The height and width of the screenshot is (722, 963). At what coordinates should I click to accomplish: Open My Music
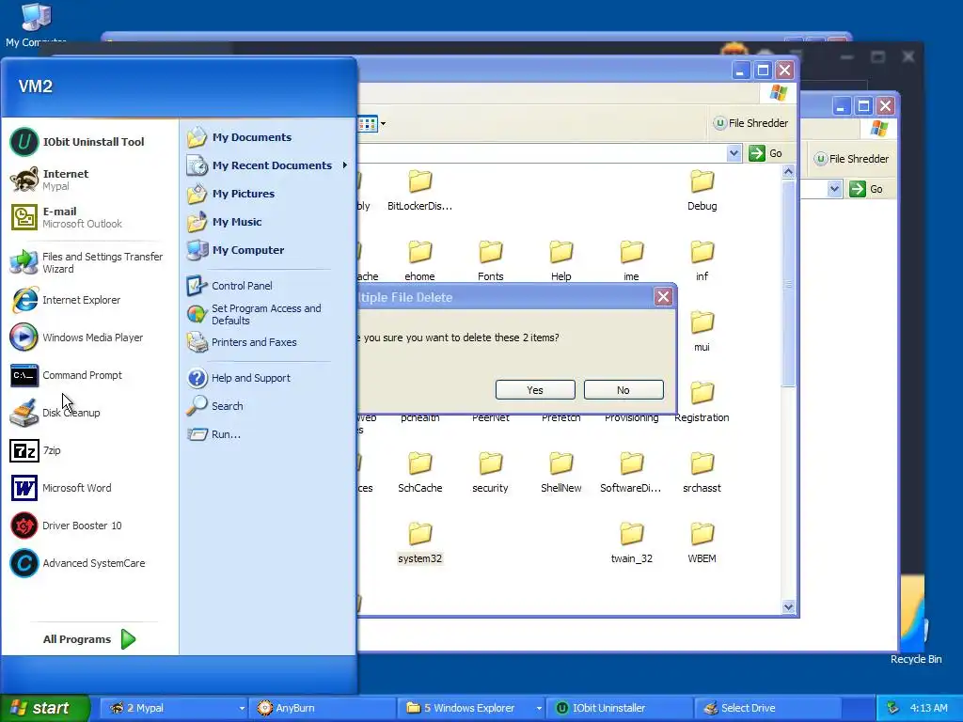tap(267, 222)
